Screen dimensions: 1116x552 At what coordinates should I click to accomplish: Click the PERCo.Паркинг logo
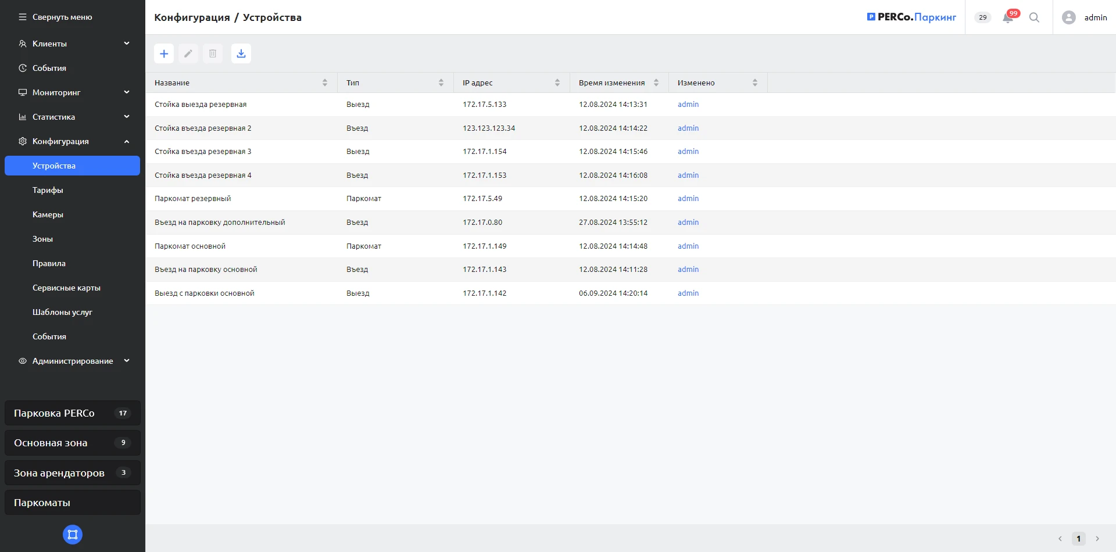[911, 17]
